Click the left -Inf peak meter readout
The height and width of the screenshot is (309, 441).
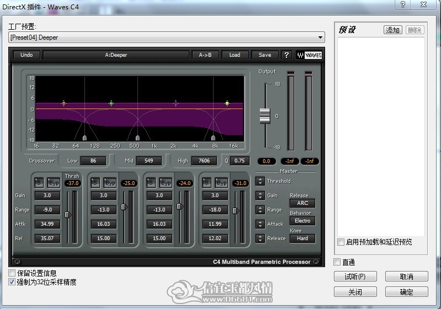coord(290,161)
